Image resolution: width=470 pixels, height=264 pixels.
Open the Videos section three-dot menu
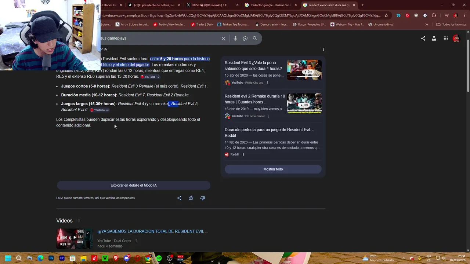pos(79,221)
